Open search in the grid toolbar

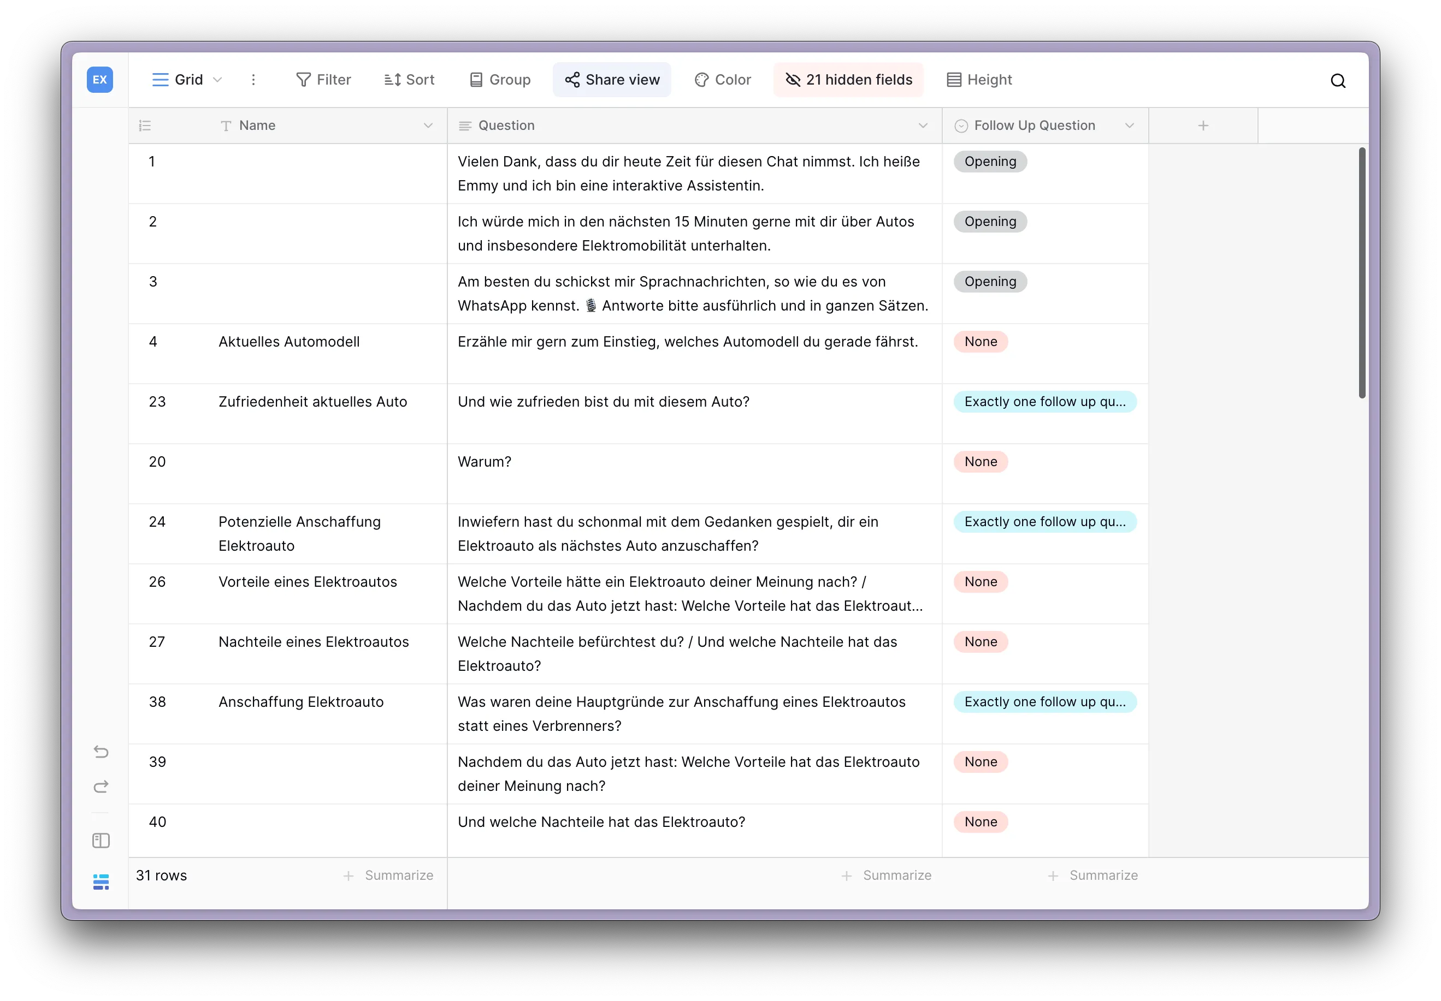coord(1338,80)
